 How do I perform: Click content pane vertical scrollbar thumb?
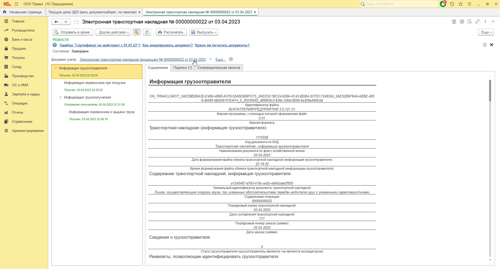coord(490,91)
